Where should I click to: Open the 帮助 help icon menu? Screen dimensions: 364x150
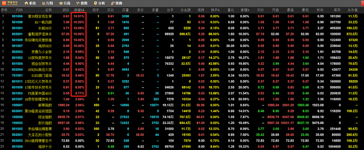tap(117, 3)
